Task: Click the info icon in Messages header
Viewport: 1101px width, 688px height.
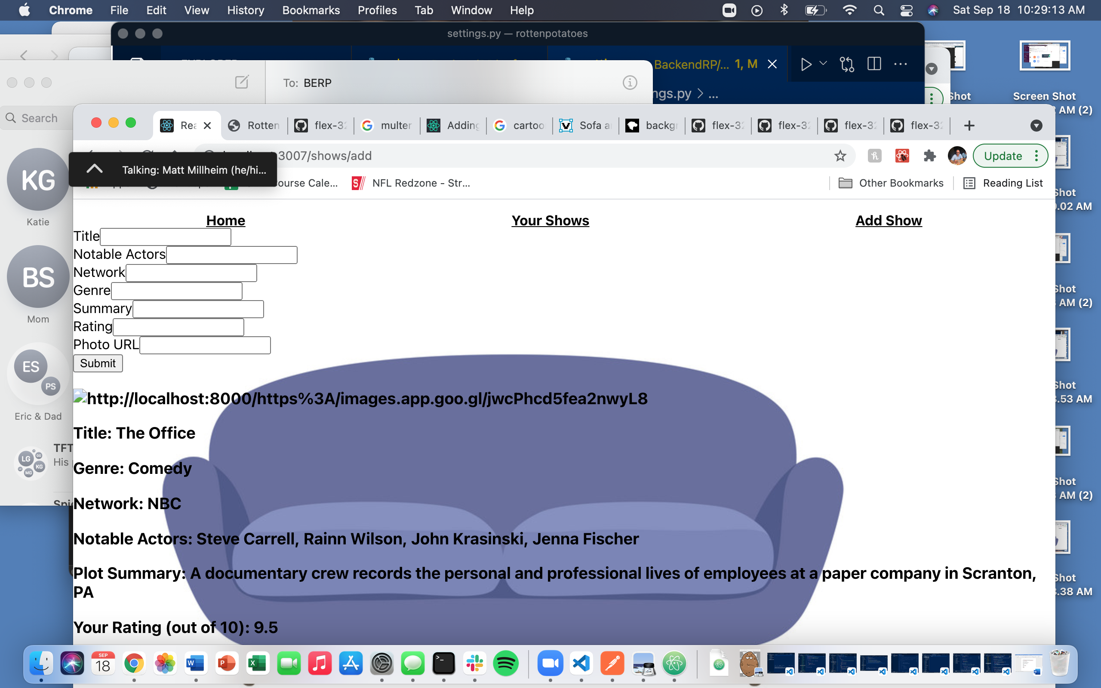Action: click(x=630, y=83)
